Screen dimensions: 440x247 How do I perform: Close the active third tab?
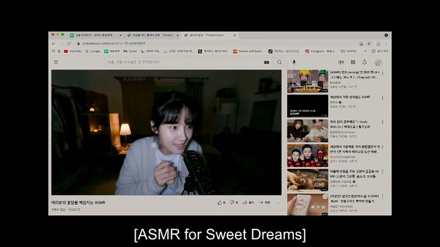click(x=235, y=35)
